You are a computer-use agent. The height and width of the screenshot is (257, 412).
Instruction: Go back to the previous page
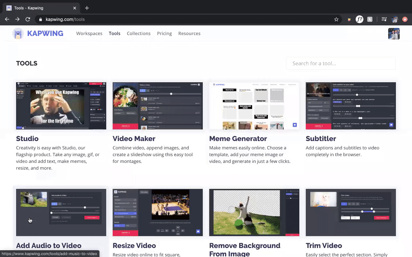(x=7, y=19)
